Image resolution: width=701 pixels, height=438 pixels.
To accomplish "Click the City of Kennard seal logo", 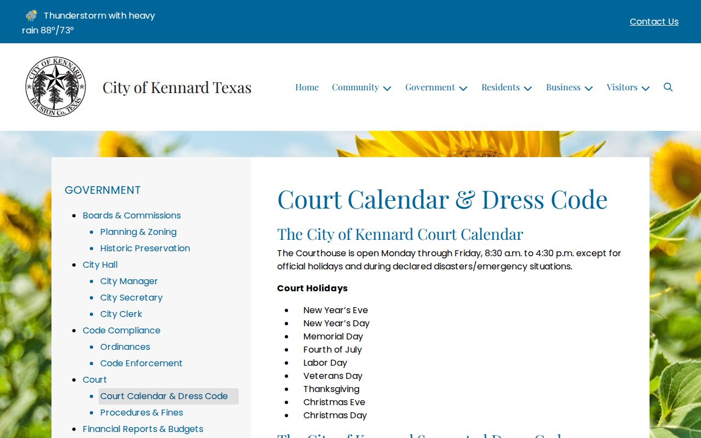I will tap(55, 87).
